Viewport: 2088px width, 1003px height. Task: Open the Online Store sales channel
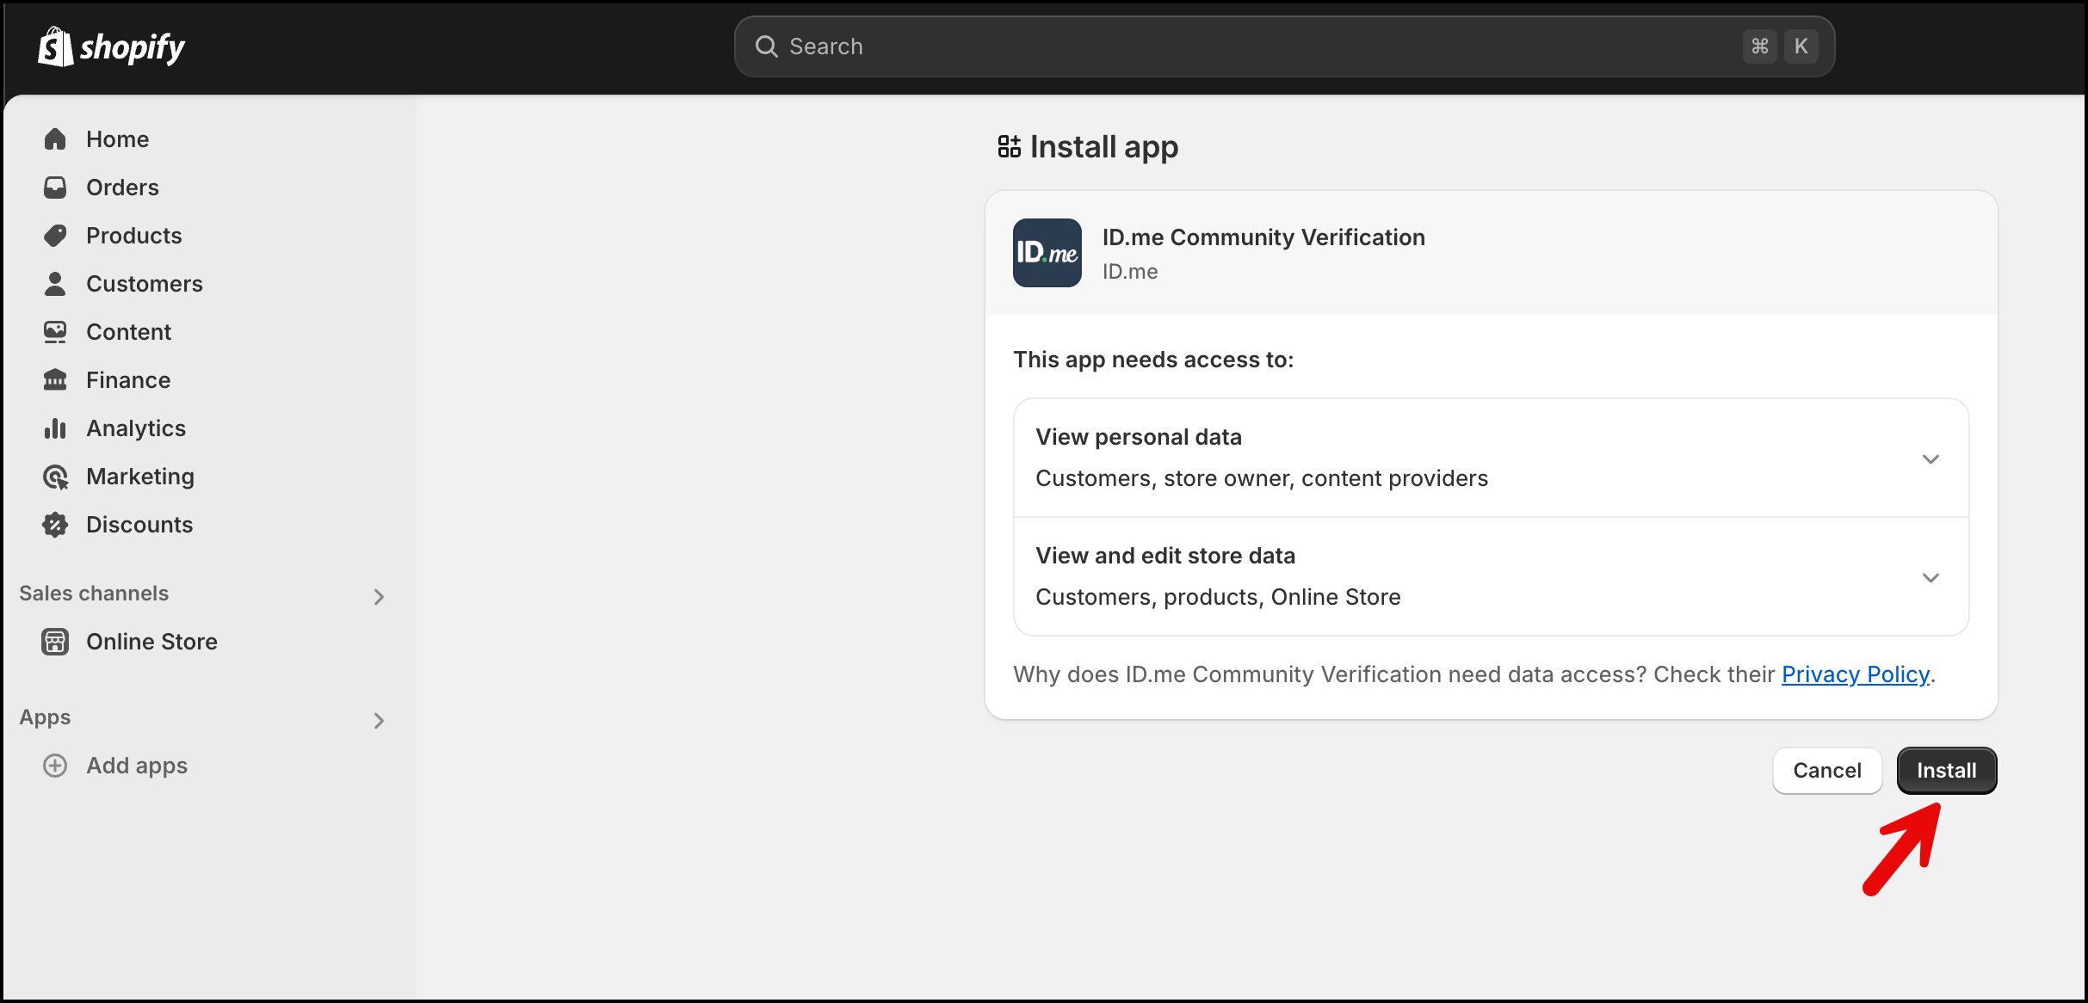151,642
